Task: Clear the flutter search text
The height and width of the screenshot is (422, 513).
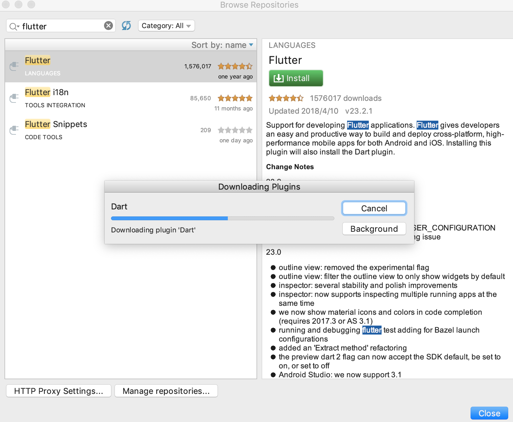Action: (108, 26)
